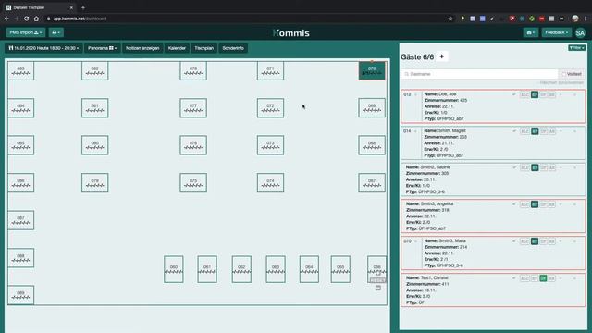Bookmark this page with star icon
This screenshot has width=592, height=333.
450,18
